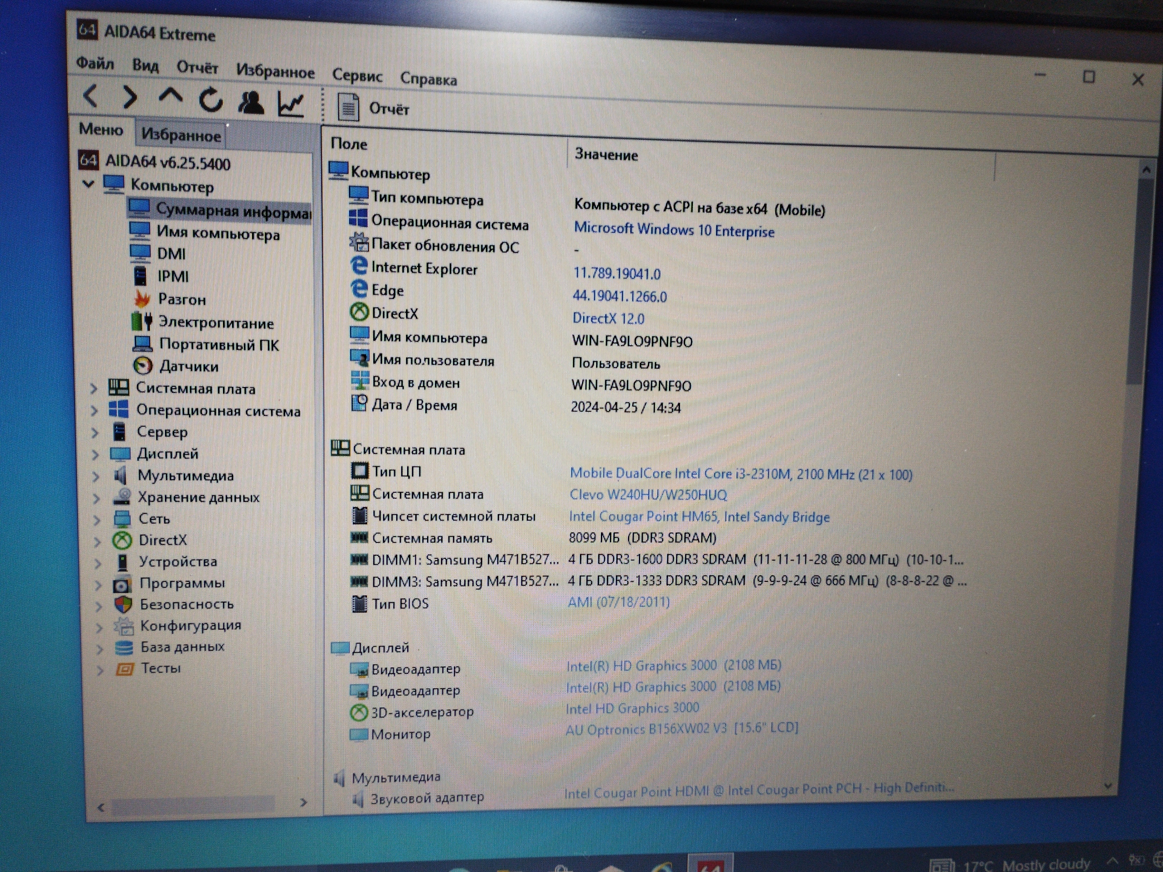
Task: Click 3D-акселератор Xbox-style icon
Action: pos(359,713)
